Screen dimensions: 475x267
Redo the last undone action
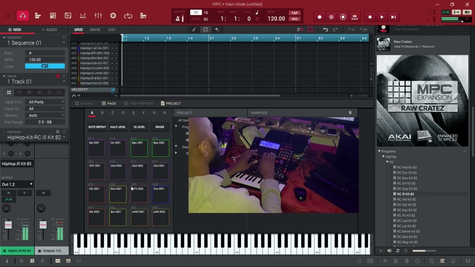[335, 30]
